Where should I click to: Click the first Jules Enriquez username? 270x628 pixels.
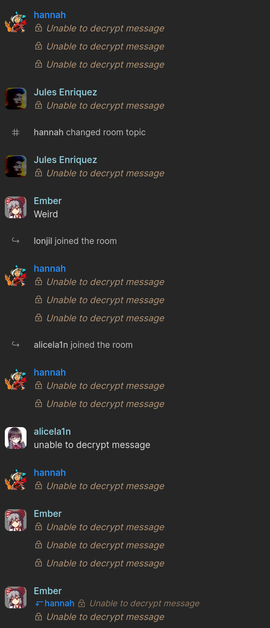point(65,92)
